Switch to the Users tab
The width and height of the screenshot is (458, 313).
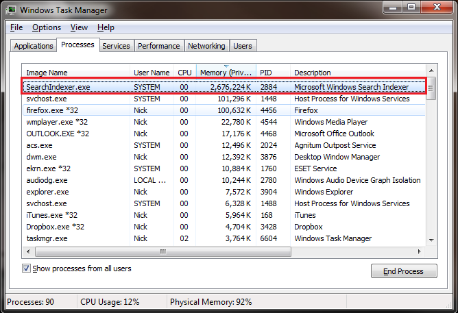[x=243, y=46]
